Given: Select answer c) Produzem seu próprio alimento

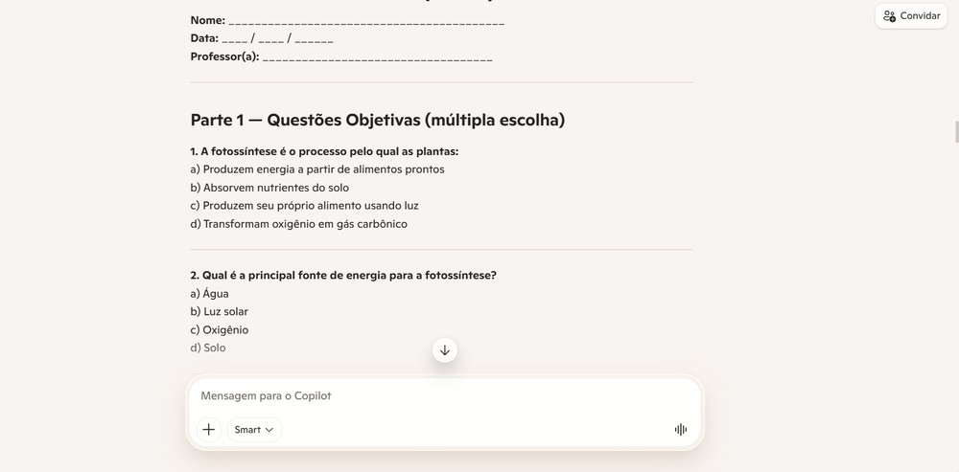Looking at the screenshot, I should 305,206.
